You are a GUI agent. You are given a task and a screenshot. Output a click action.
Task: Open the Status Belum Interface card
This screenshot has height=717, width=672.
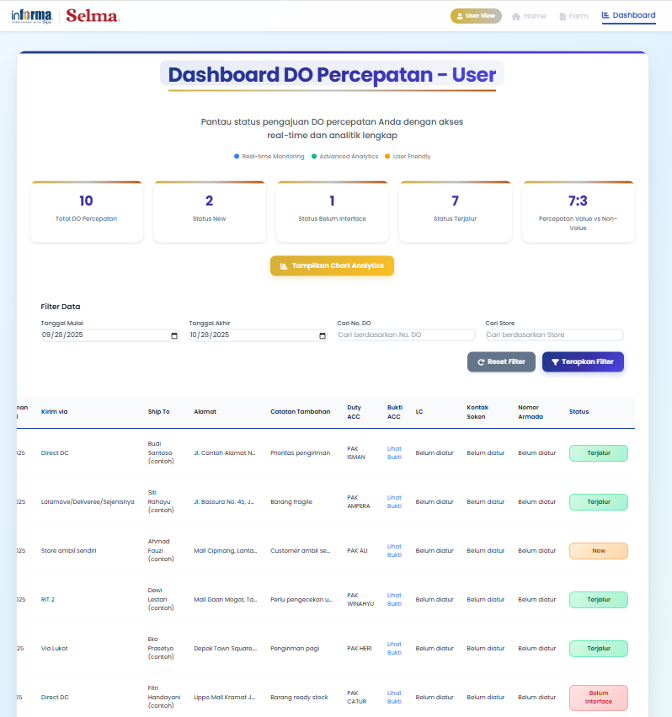pyautogui.click(x=333, y=211)
